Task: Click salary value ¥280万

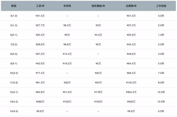Action: 40,102
